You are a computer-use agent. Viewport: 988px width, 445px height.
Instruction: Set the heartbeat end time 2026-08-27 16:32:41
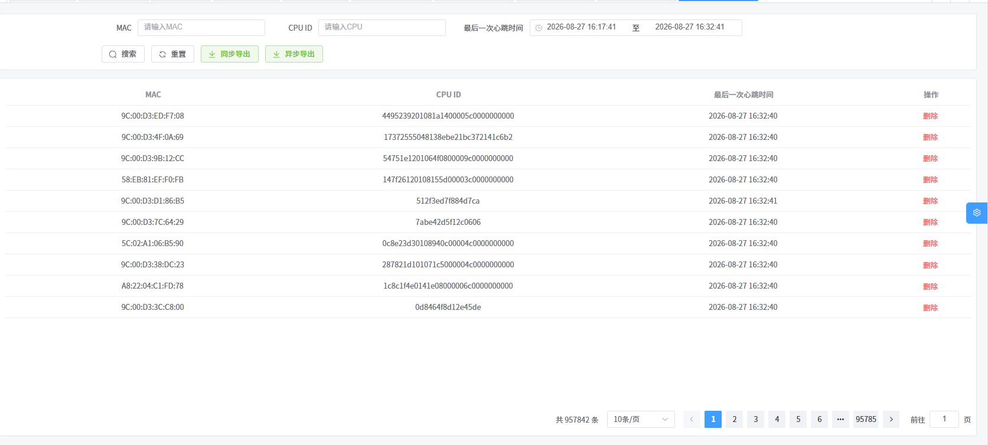click(x=690, y=27)
